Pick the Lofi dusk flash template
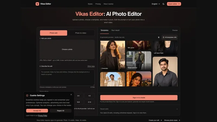 point(165,48)
